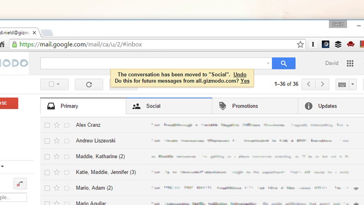Star the Alex Cranz conversation
Viewport: 364px width, 205px height.
coord(56,125)
